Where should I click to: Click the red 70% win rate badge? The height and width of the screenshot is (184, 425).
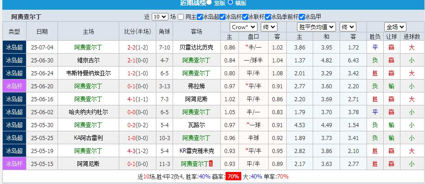tap(233, 177)
